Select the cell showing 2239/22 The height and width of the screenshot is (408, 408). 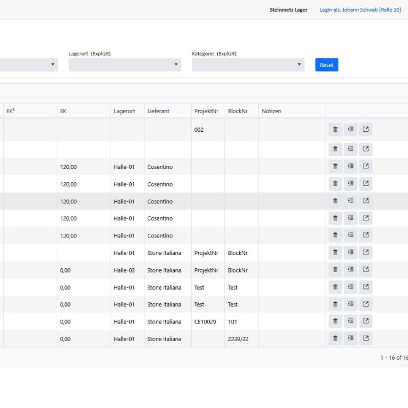242,339
